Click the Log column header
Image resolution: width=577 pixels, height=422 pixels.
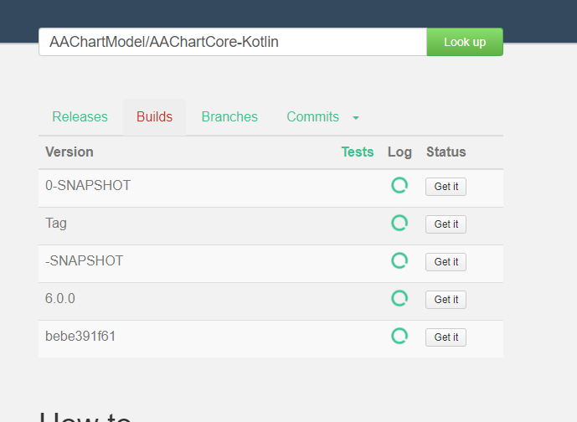[399, 152]
